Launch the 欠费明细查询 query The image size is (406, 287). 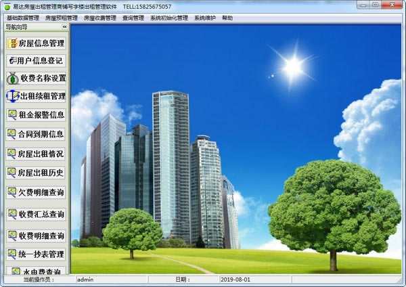[x=36, y=193]
